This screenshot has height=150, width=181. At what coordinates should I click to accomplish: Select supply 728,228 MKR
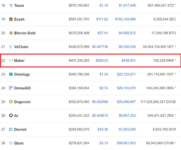point(164,60)
